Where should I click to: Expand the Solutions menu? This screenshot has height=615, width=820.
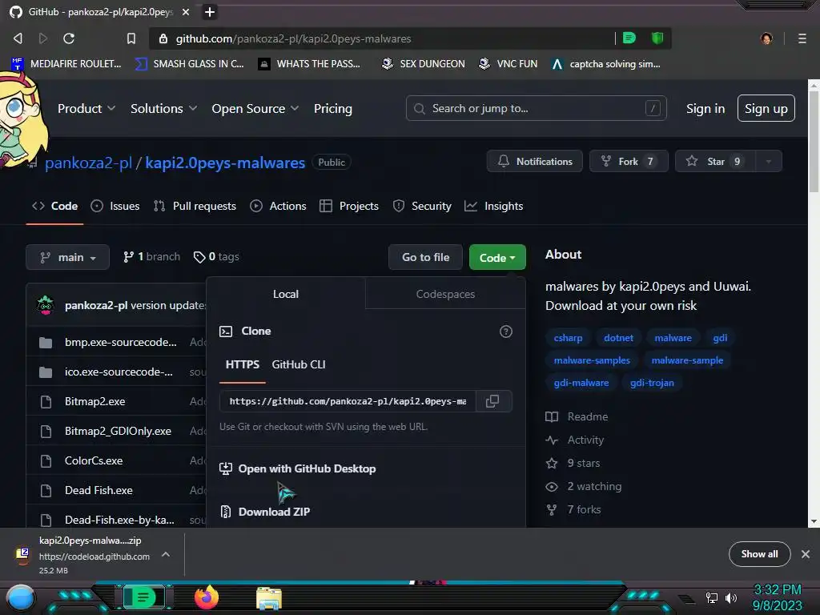pyautogui.click(x=163, y=108)
